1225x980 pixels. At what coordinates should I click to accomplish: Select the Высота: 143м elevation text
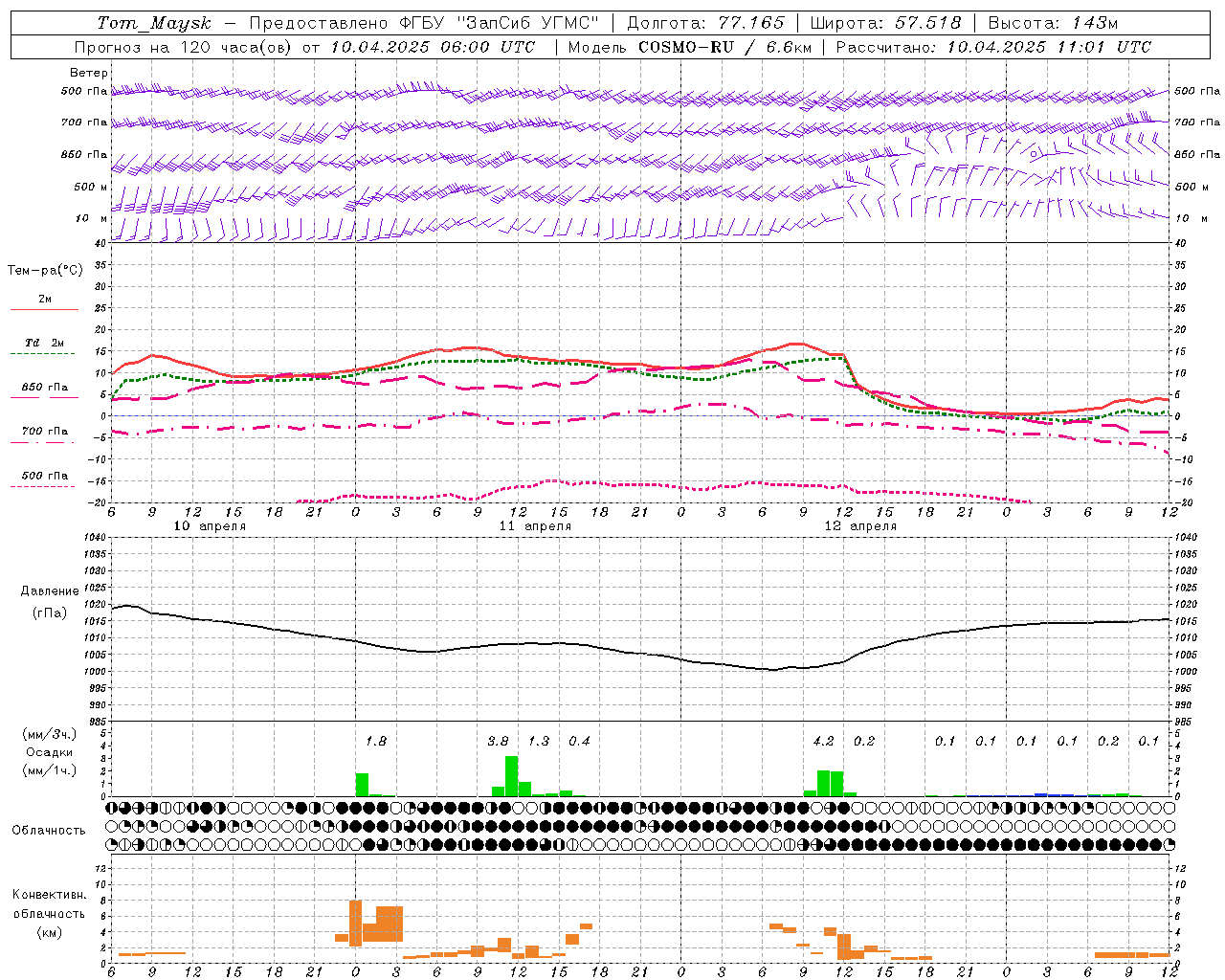[x=1053, y=23]
